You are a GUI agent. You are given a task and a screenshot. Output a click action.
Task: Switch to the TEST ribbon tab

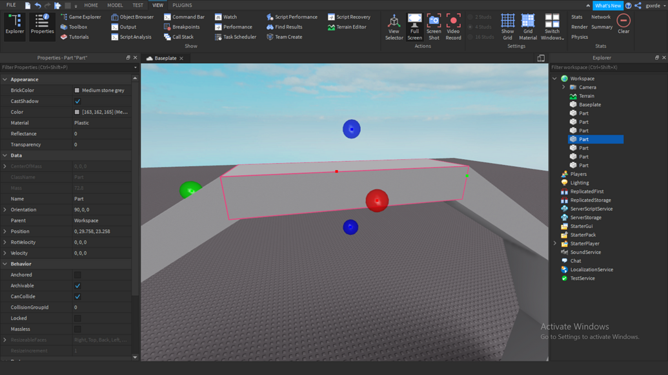137,5
